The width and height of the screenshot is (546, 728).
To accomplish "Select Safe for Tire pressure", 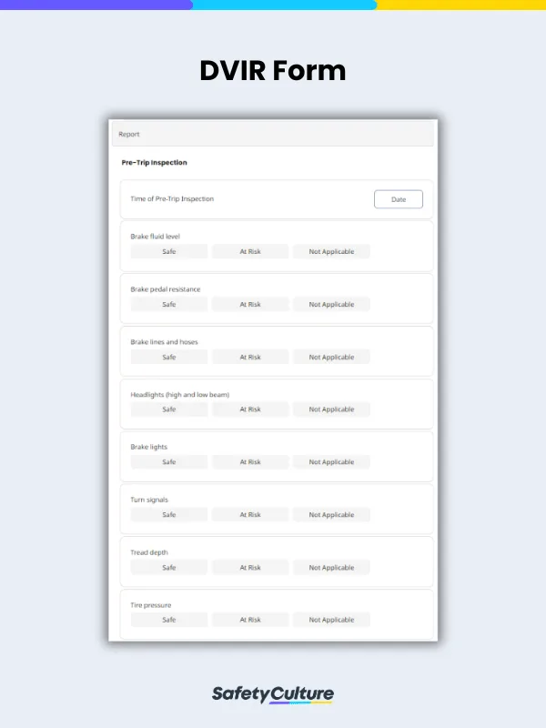I will click(x=168, y=620).
